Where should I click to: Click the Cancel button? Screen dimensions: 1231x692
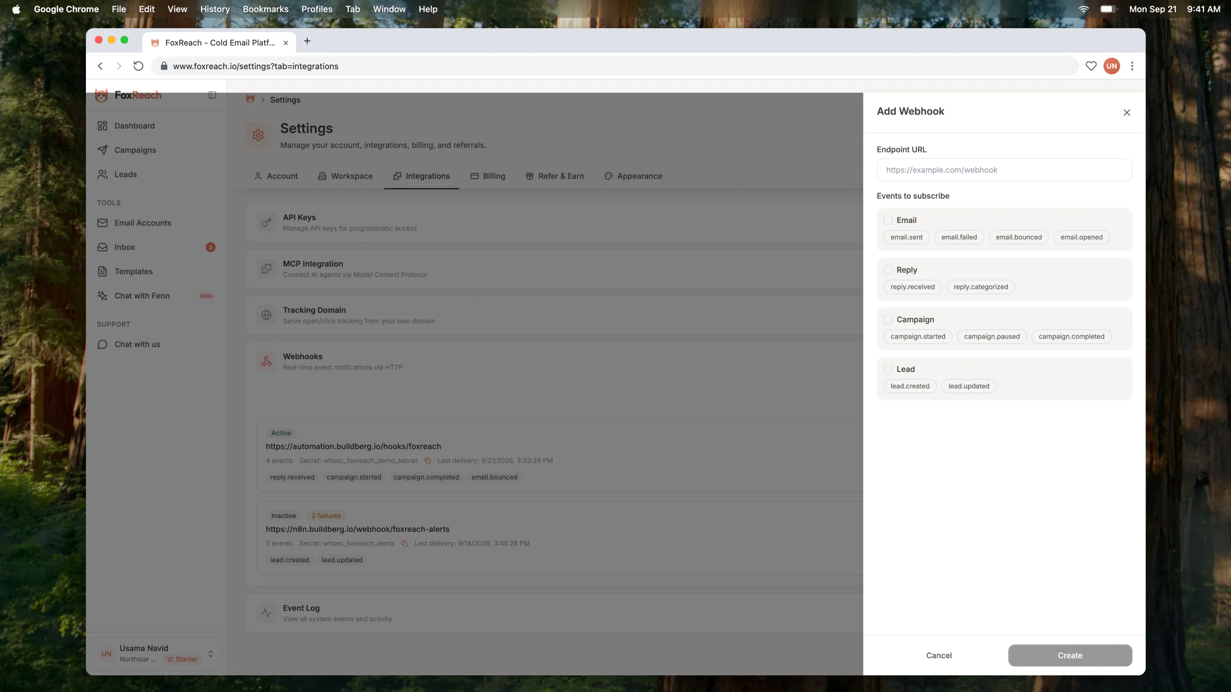(939, 656)
